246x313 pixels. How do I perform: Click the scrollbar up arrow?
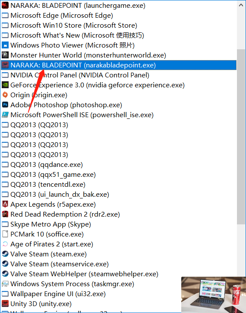(241, 5)
